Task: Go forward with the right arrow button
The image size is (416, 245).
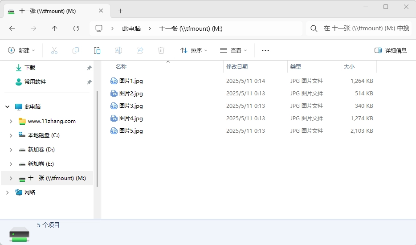Action: pos(33,29)
